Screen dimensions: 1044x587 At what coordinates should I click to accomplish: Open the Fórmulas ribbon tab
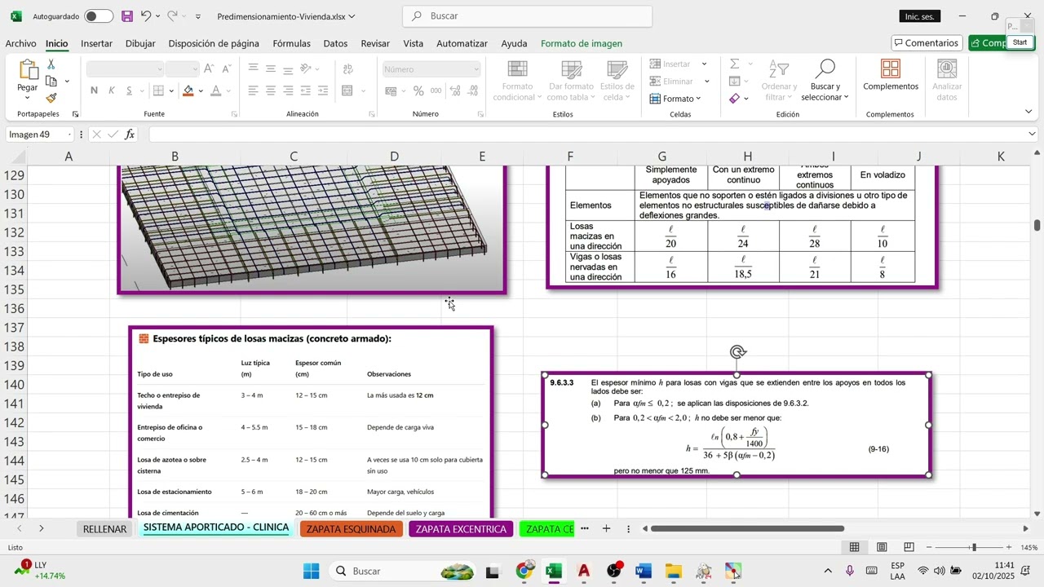click(291, 43)
